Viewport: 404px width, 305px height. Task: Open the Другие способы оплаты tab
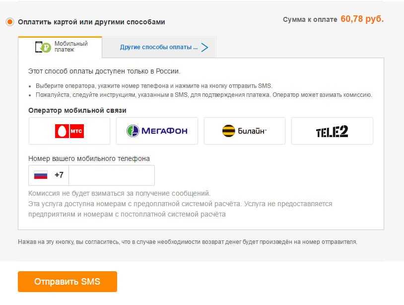pyautogui.click(x=158, y=47)
